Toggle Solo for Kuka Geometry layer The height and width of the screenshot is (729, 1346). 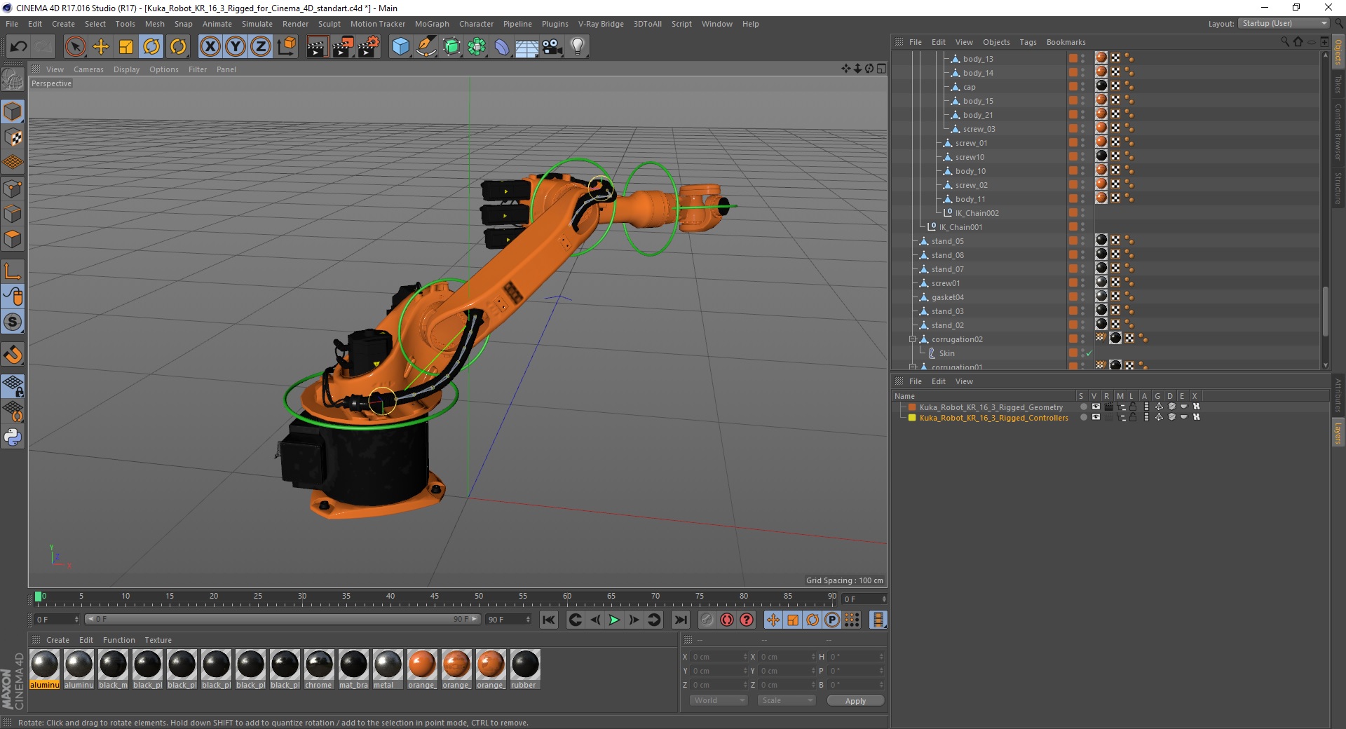click(x=1083, y=407)
